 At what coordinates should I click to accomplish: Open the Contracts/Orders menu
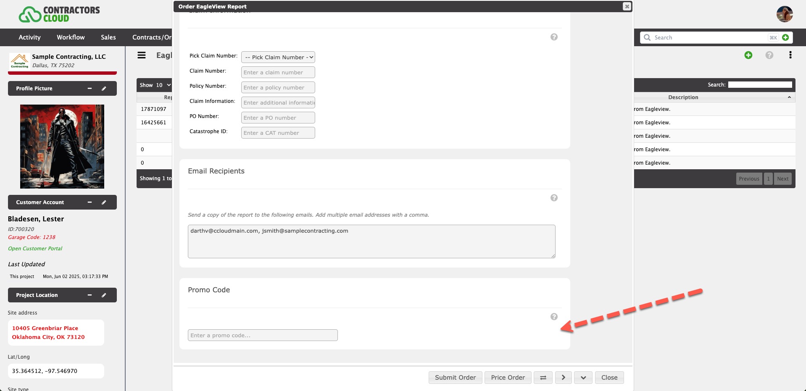click(x=152, y=37)
